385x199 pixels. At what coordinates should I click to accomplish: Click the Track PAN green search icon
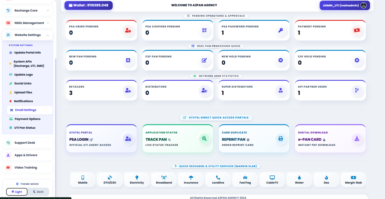click(204, 139)
